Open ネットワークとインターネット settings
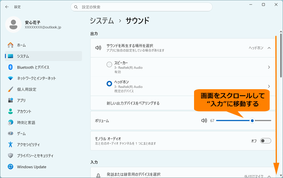This screenshot has height=178, width=283. click(44, 78)
